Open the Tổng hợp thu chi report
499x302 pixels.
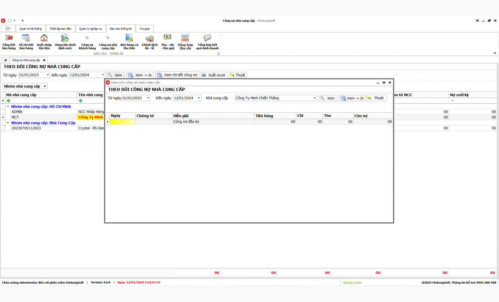[x=185, y=42]
